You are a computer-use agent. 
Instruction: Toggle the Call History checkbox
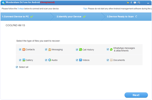pos(77,50)
